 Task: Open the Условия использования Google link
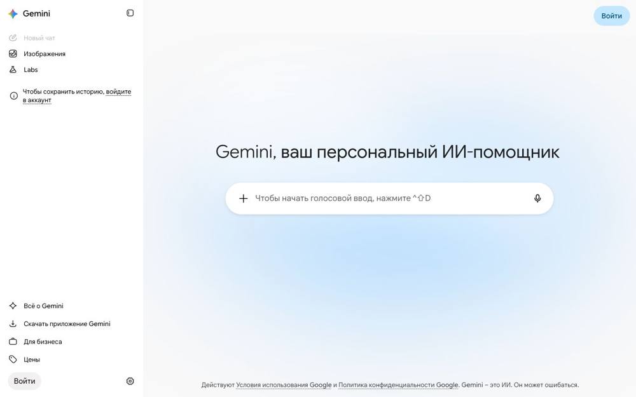284,385
